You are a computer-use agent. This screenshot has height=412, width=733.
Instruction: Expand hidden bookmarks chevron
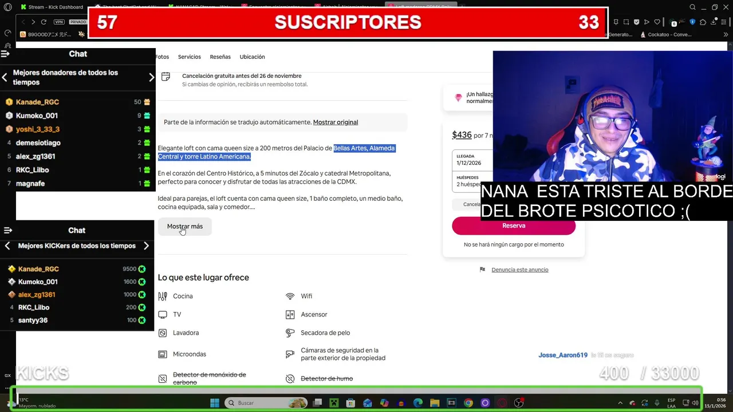pos(726,34)
